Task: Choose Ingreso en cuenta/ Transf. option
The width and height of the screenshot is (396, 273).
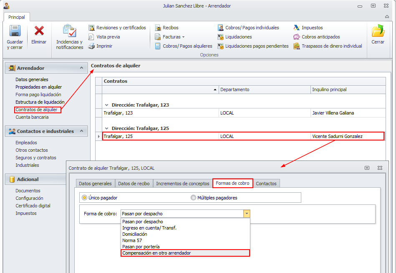Action: 185,228
